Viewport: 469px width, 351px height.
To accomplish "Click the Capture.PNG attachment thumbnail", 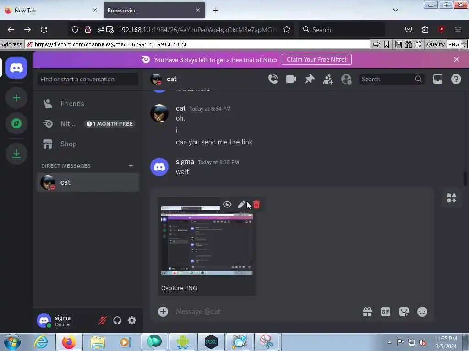I will [x=207, y=240].
